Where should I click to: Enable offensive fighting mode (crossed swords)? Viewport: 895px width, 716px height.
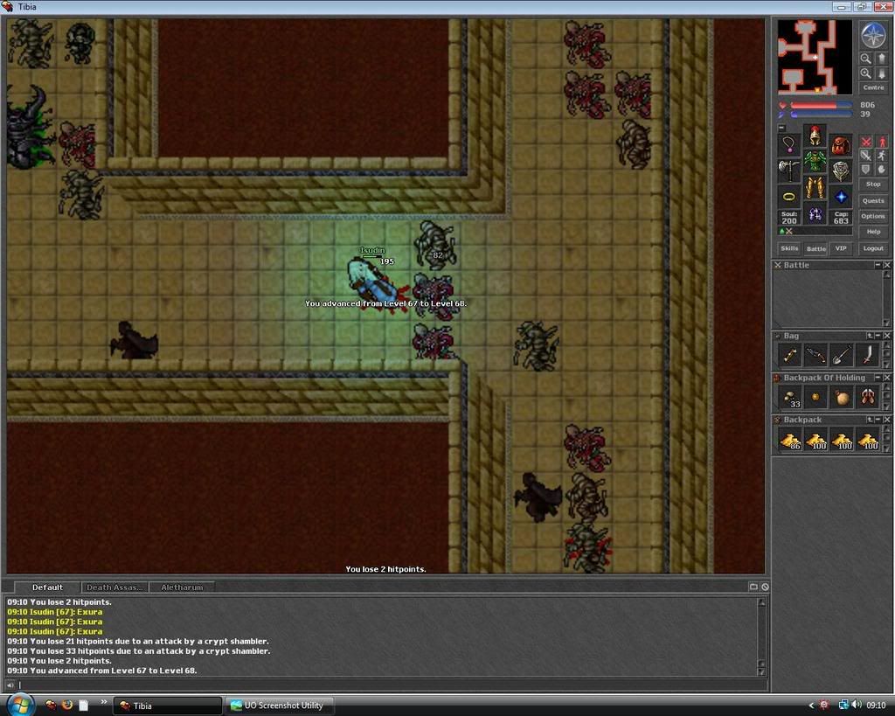coord(866,142)
